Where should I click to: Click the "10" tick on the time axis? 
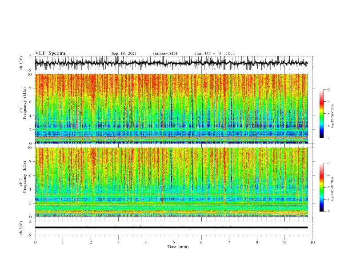click(x=312, y=242)
